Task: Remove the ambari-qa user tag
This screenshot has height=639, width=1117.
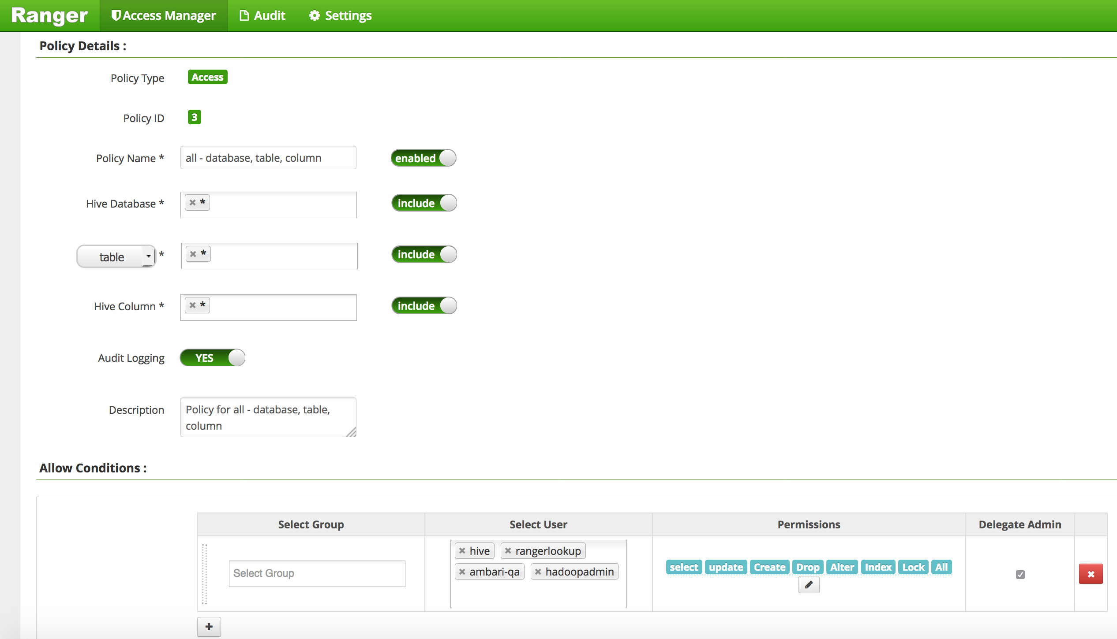Action: 462,572
